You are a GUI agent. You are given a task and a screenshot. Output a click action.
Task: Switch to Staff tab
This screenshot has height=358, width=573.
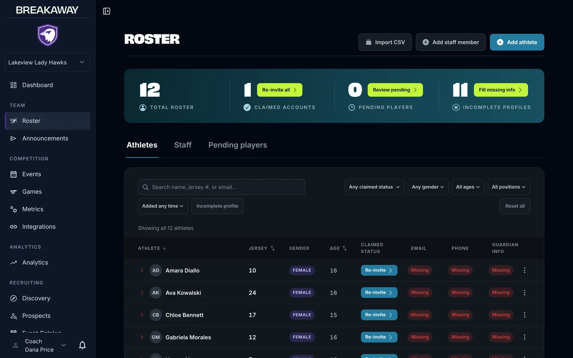(183, 145)
